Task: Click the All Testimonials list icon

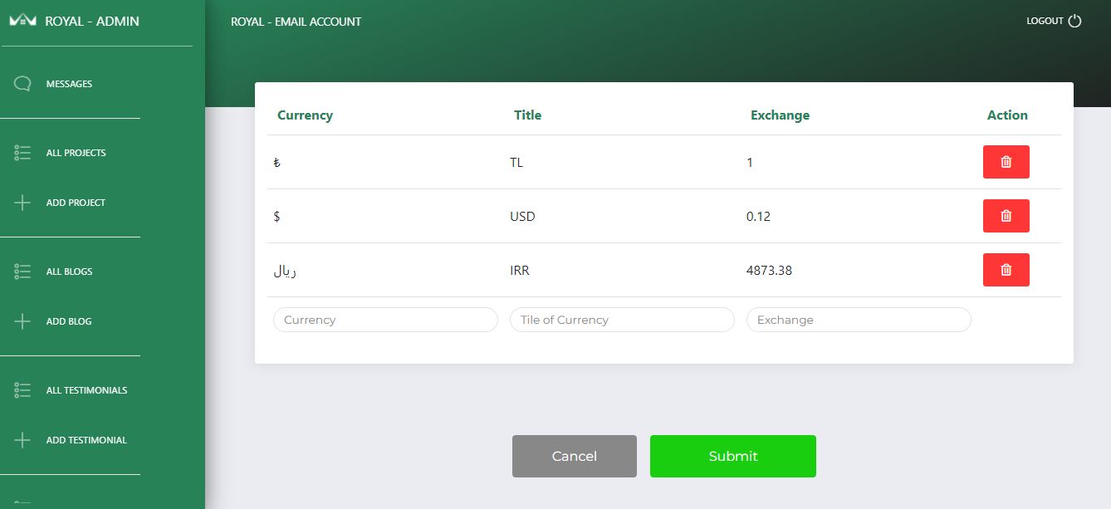Action: click(22, 390)
